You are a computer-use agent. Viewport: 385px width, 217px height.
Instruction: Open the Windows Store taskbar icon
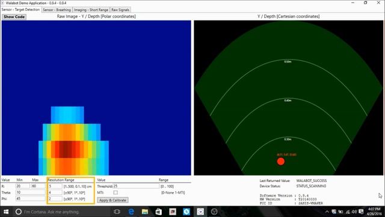tap(159, 212)
